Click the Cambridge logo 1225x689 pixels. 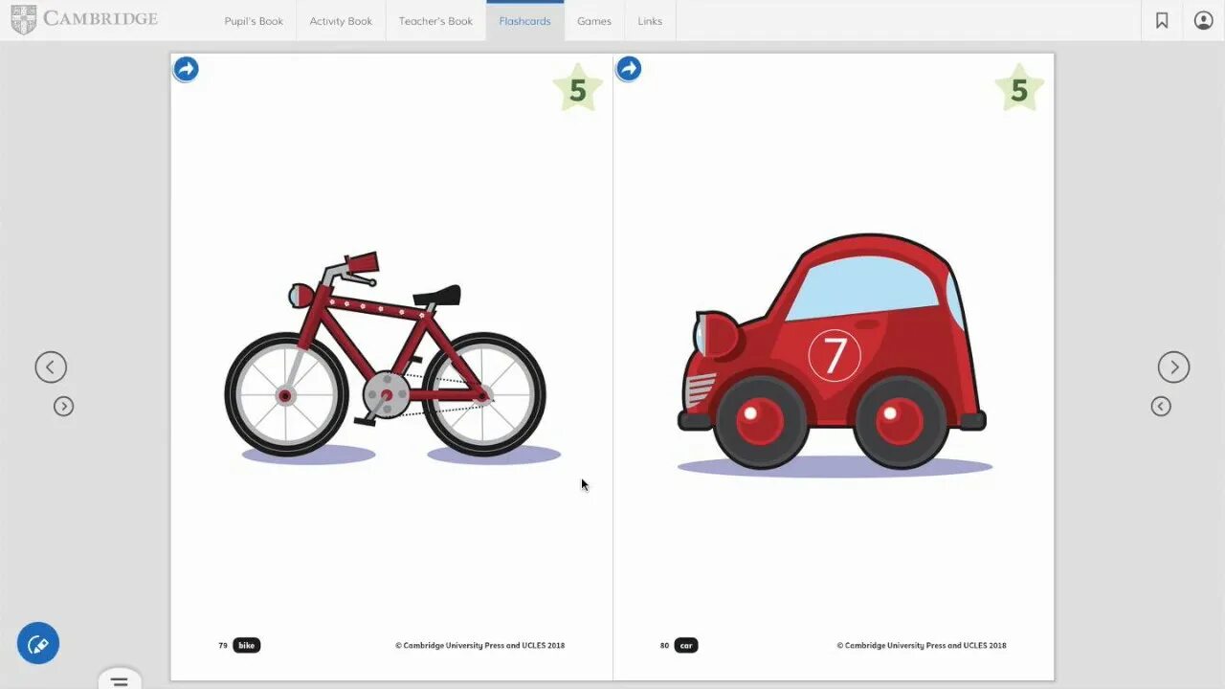(x=84, y=19)
